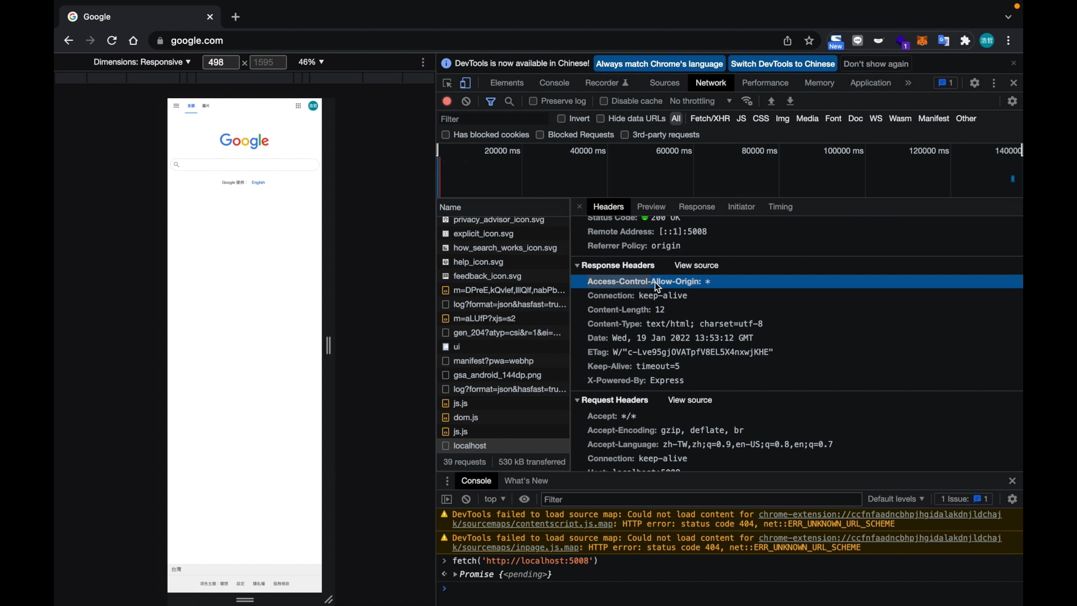Switch to the Performance panel tab
The width and height of the screenshot is (1077, 606).
tap(765, 83)
